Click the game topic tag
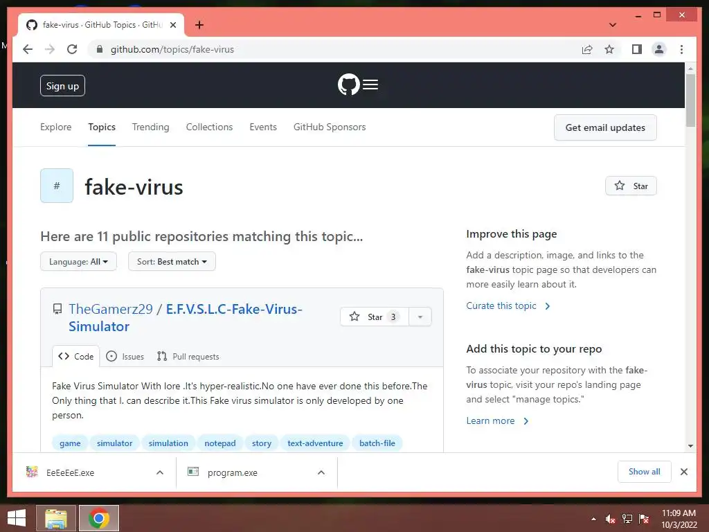 pos(70,443)
